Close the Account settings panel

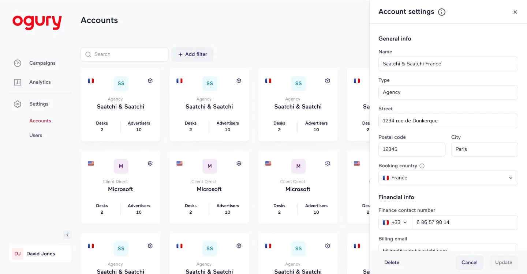(x=515, y=12)
